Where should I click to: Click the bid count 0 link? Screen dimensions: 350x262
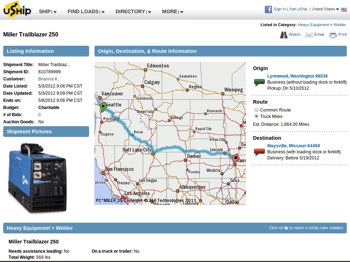click(x=39, y=115)
